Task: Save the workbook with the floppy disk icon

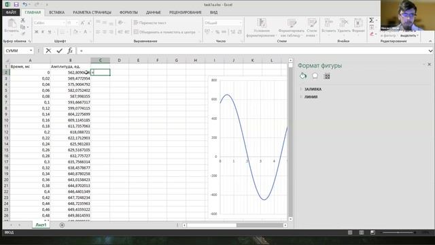Action: tap(16, 5)
